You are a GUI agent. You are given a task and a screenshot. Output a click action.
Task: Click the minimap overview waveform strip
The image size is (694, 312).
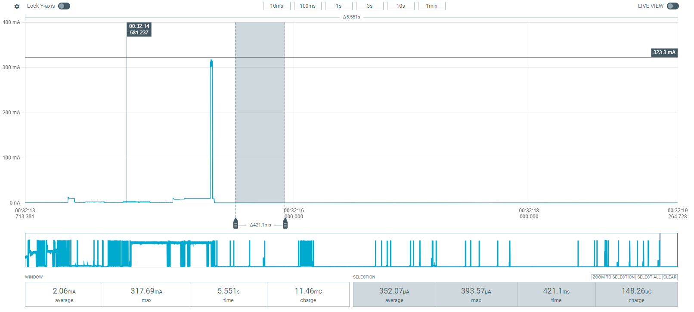(344, 250)
